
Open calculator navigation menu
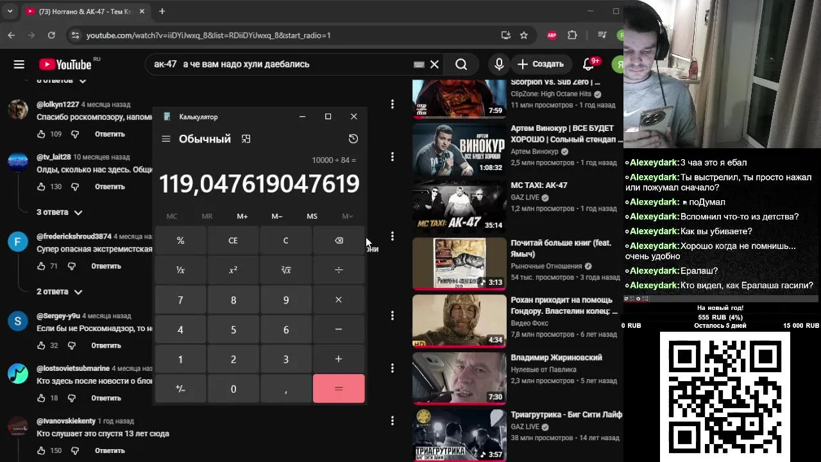[x=166, y=139]
